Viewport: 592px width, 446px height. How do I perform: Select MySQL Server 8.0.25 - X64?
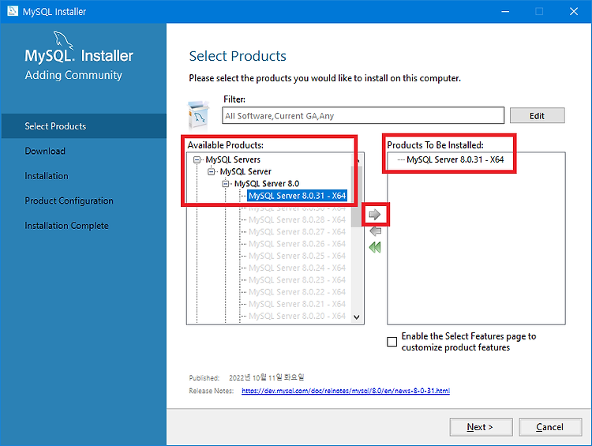(297, 256)
